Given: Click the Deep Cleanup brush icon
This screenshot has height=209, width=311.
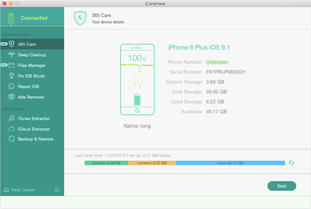Looking at the screenshot, I should click(12, 55).
